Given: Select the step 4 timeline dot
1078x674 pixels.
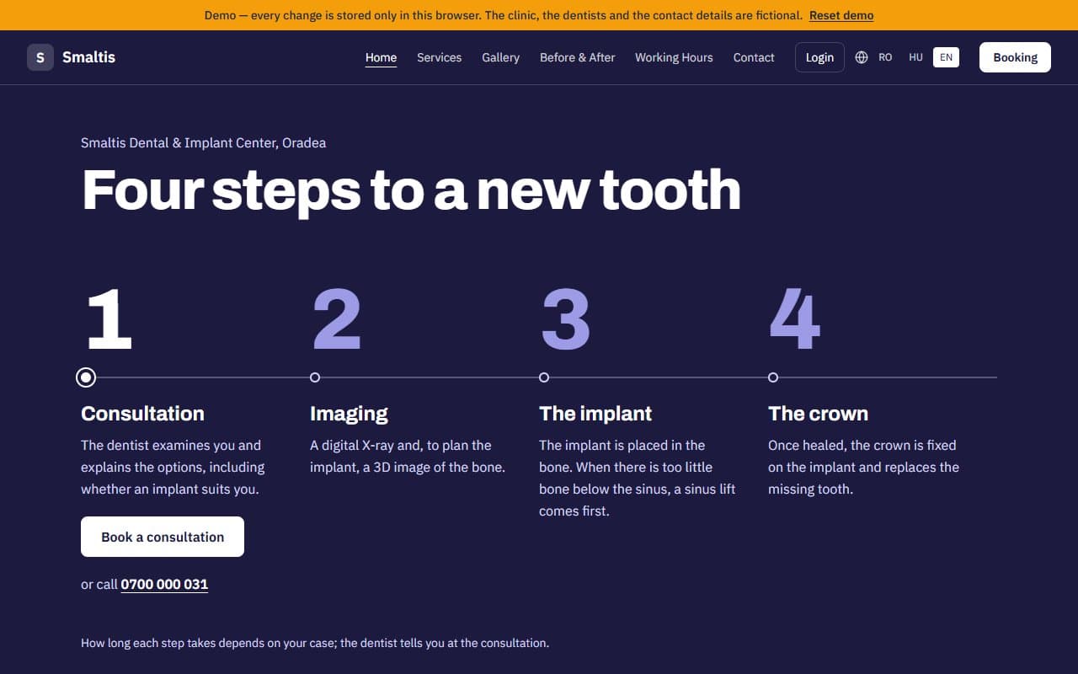Looking at the screenshot, I should click(773, 377).
